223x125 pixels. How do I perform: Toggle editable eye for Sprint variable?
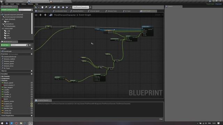click(x=32, y=99)
